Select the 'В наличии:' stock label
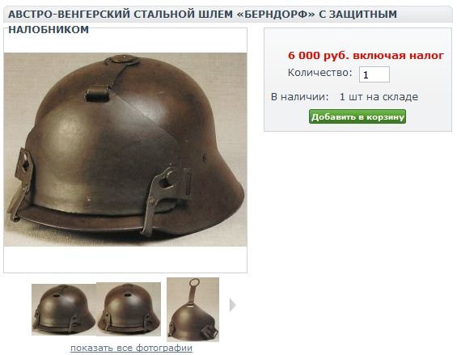457x355 pixels. [299, 97]
